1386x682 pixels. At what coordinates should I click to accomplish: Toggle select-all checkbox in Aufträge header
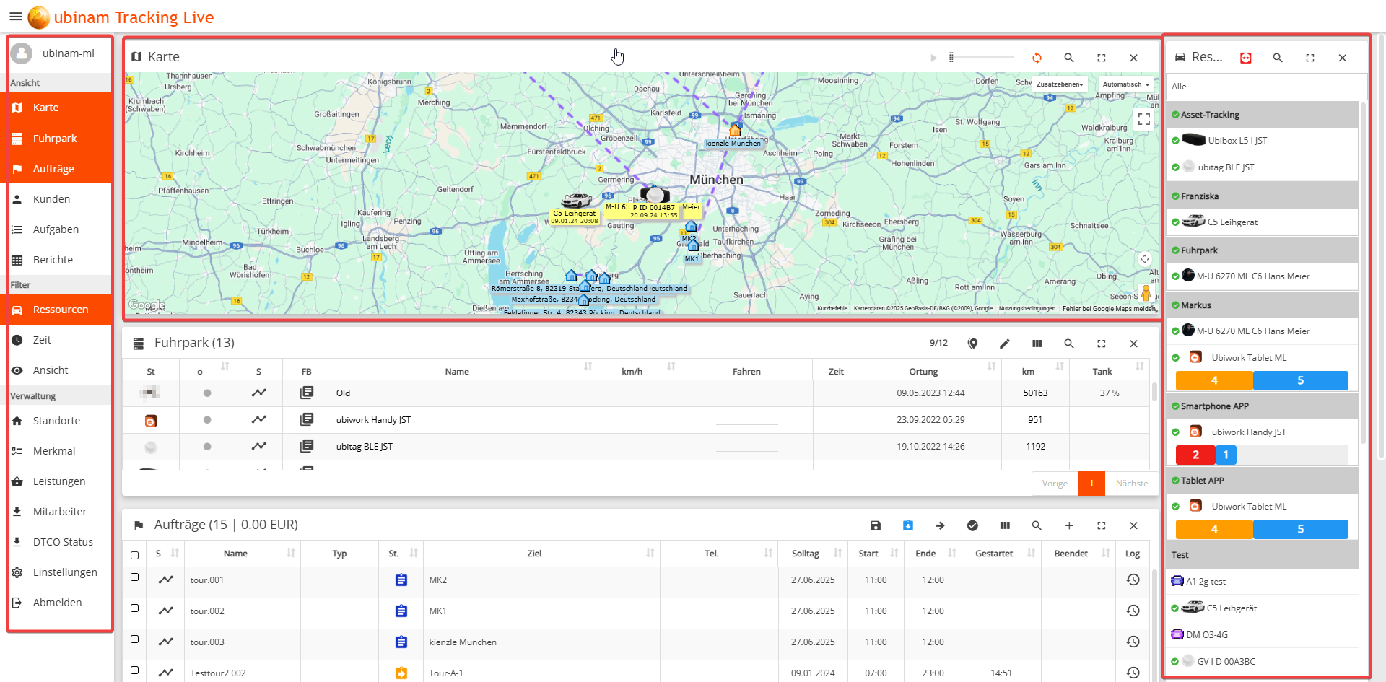click(x=134, y=555)
